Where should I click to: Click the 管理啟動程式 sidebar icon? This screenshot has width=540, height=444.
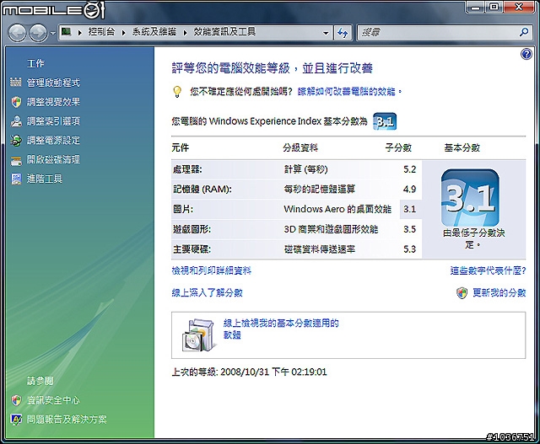click(16, 83)
